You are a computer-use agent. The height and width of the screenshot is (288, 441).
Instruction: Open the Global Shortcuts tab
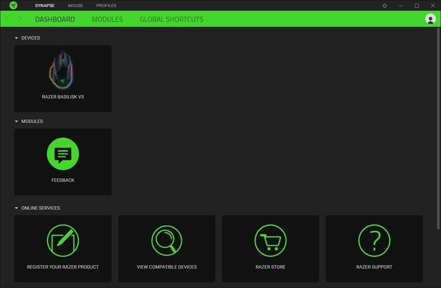[x=171, y=19]
